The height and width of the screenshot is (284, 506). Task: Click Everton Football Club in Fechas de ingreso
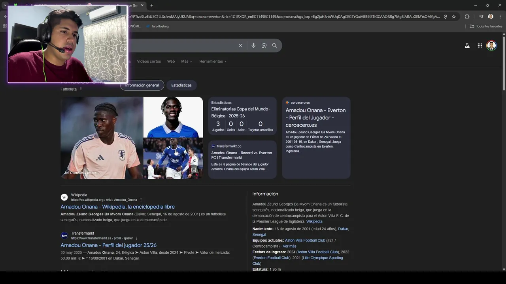272,258
